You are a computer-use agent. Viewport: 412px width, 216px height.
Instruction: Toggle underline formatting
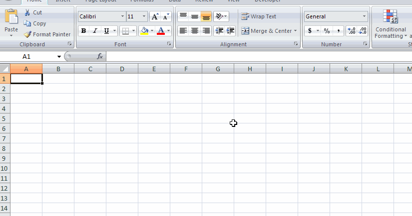pos(106,31)
